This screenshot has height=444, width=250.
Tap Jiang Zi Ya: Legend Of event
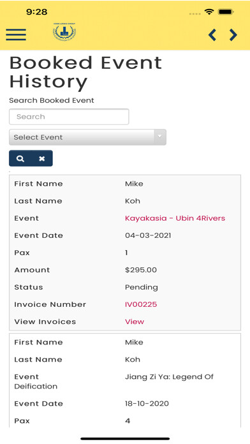pos(169,377)
